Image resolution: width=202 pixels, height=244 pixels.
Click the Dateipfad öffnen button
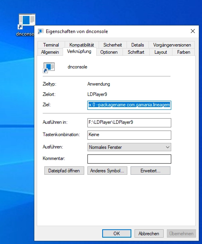(64, 170)
